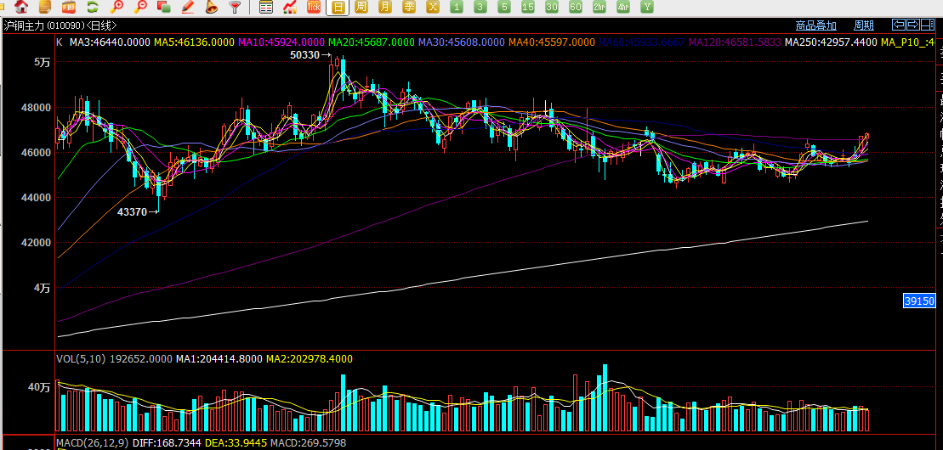Click the alert horn icon
943x450 pixels.
[212, 7]
